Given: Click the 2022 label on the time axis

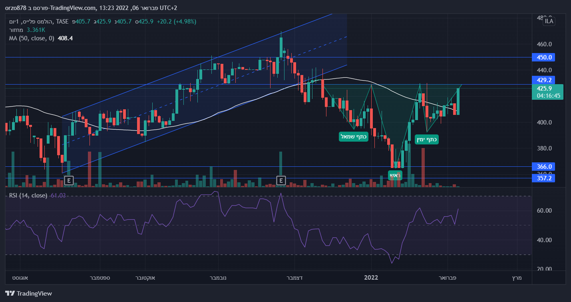Looking at the screenshot, I should pos(371,277).
